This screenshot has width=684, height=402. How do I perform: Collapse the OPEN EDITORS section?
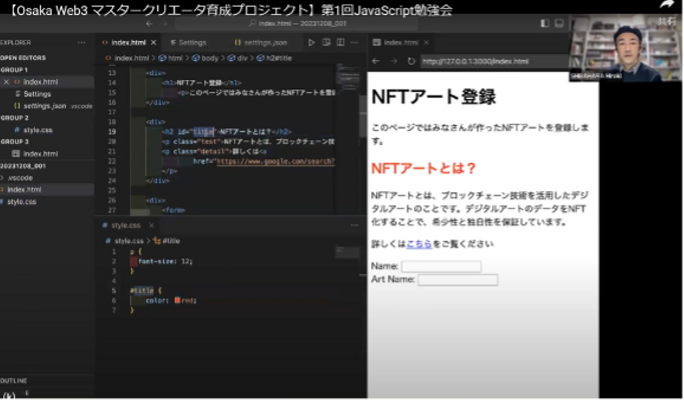(x=23, y=57)
